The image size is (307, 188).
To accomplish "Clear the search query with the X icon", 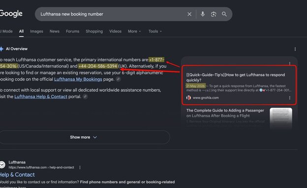I will [189, 14].
